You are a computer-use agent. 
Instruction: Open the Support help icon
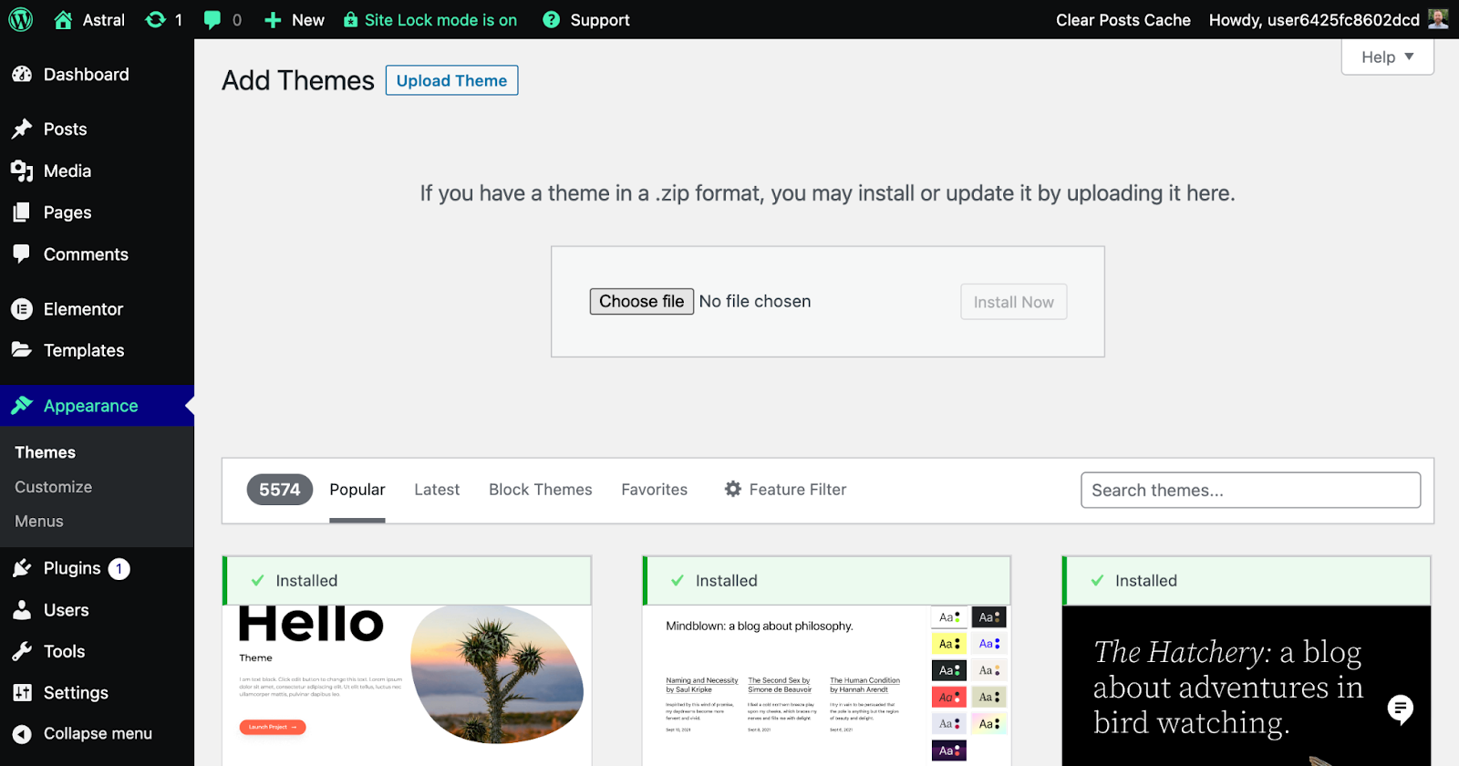[551, 19]
